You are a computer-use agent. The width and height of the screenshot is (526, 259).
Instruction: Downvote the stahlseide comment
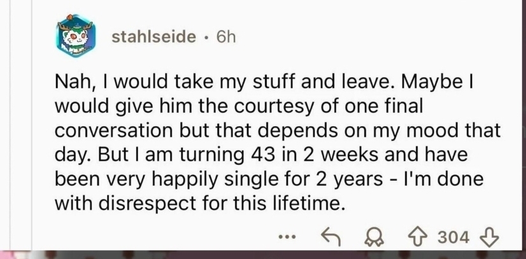click(490, 237)
